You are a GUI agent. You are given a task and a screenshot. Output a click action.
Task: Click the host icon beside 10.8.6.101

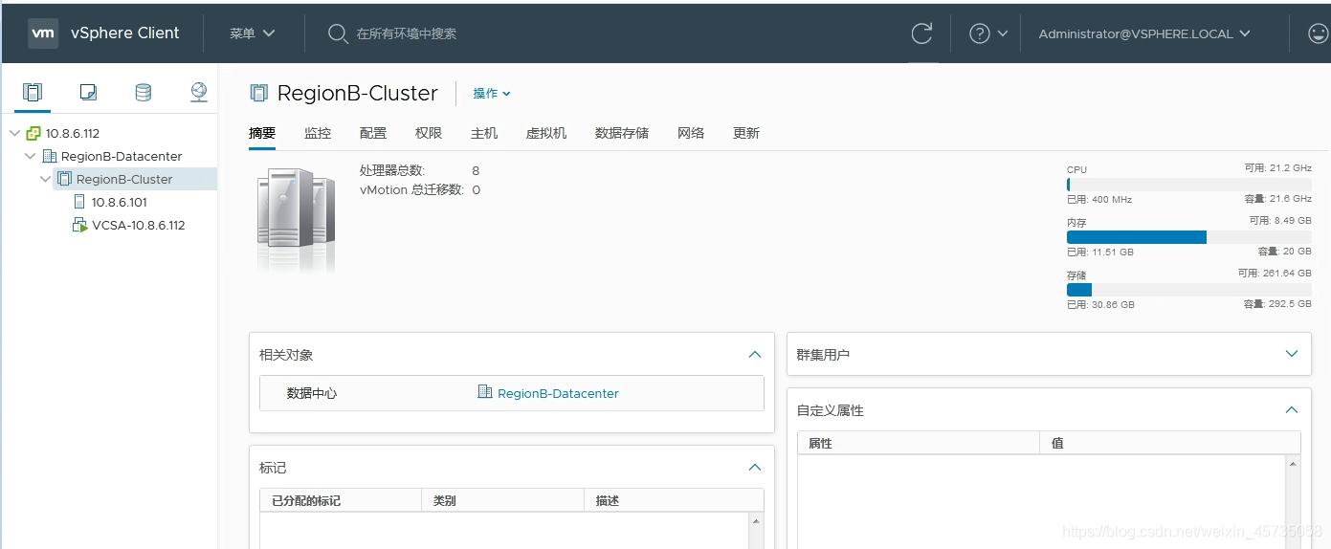pos(80,202)
